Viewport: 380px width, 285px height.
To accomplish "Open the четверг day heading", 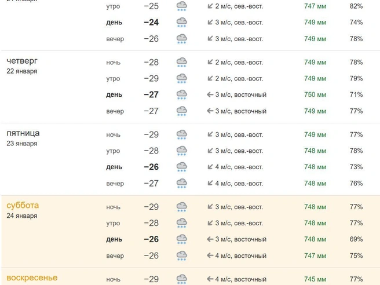I will (x=22, y=61).
